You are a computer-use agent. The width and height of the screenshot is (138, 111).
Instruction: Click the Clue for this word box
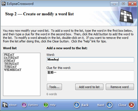click(90, 76)
